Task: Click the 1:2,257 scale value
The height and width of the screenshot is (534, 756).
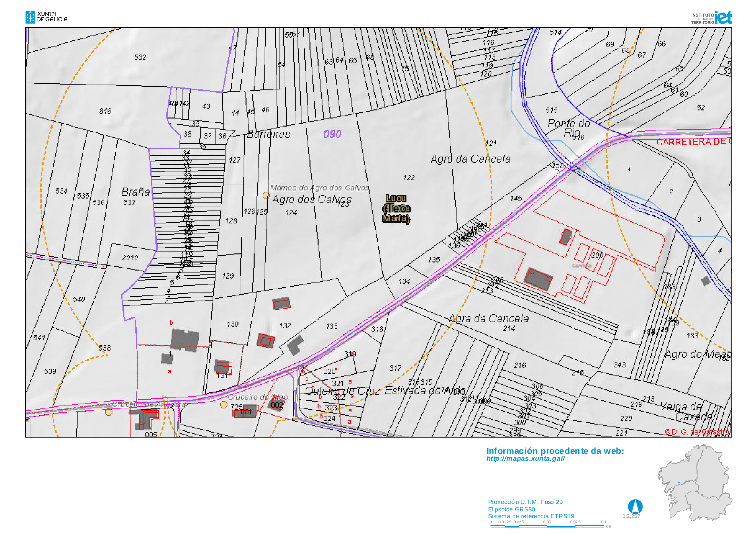Action: pyautogui.click(x=631, y=516)
